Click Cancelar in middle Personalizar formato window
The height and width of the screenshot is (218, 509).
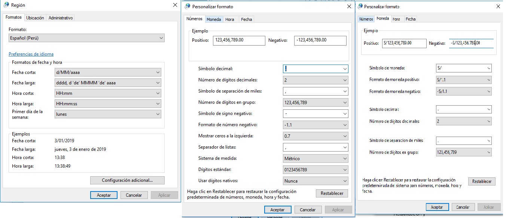(x=308, y=210)
